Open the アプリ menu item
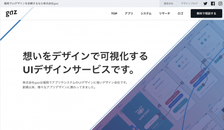Image resolution: width=224 pixels, height=130 pixels. pyautogui.click(x=129, y=13)
